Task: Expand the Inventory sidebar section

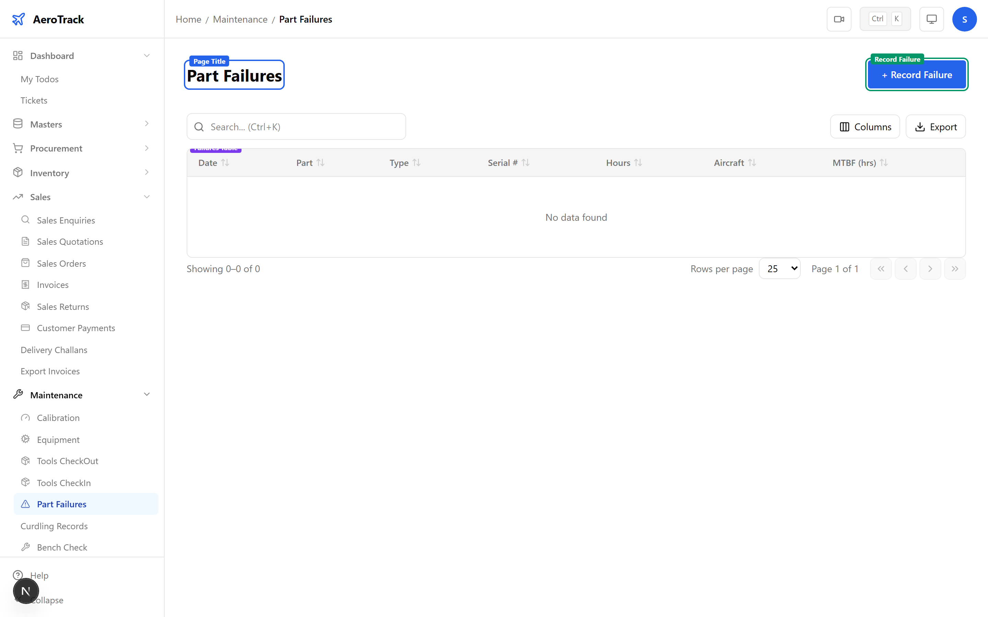Action: point(146,173)
